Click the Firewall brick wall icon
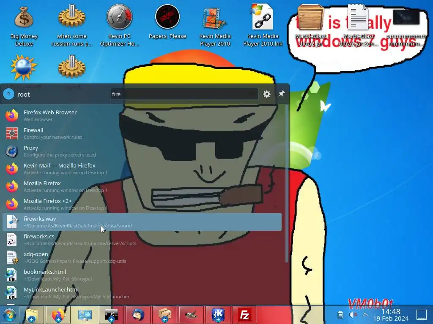433x324 pixels. pos(12,133)
